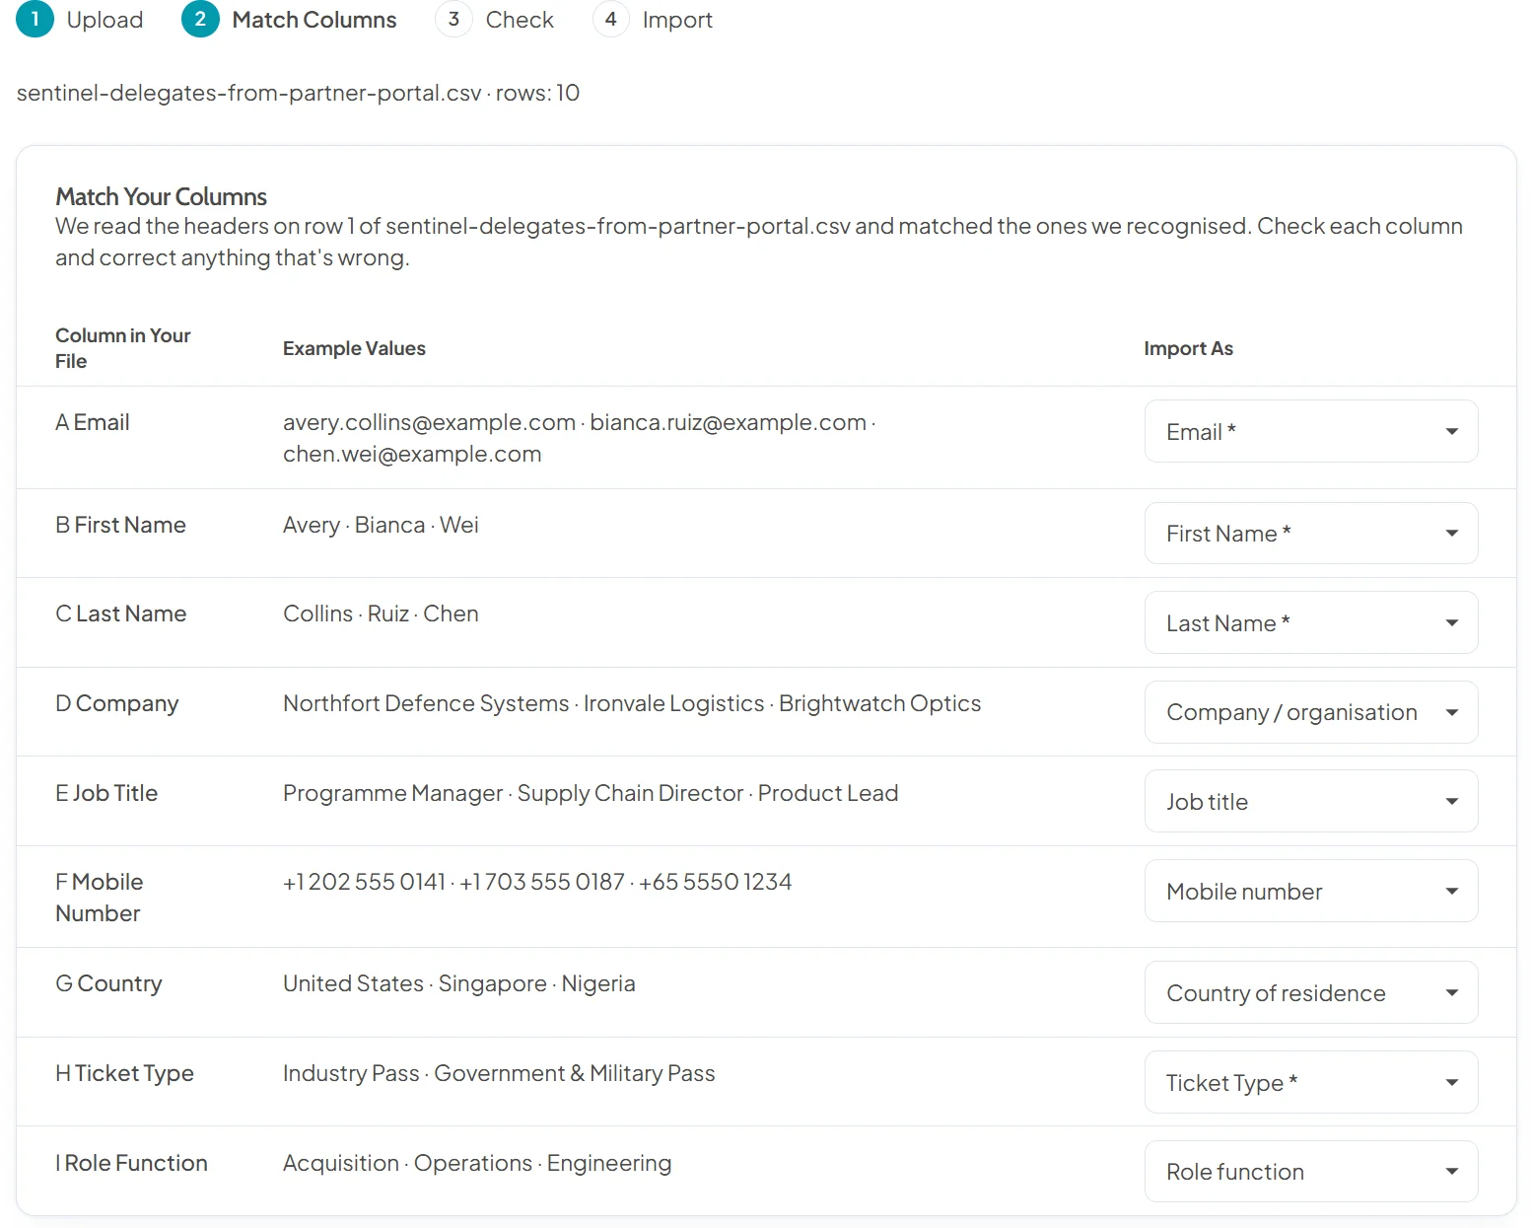Click the step 1 circle icon
The height and width of the screenshot is (1228, 1532).
coord(35,19)
